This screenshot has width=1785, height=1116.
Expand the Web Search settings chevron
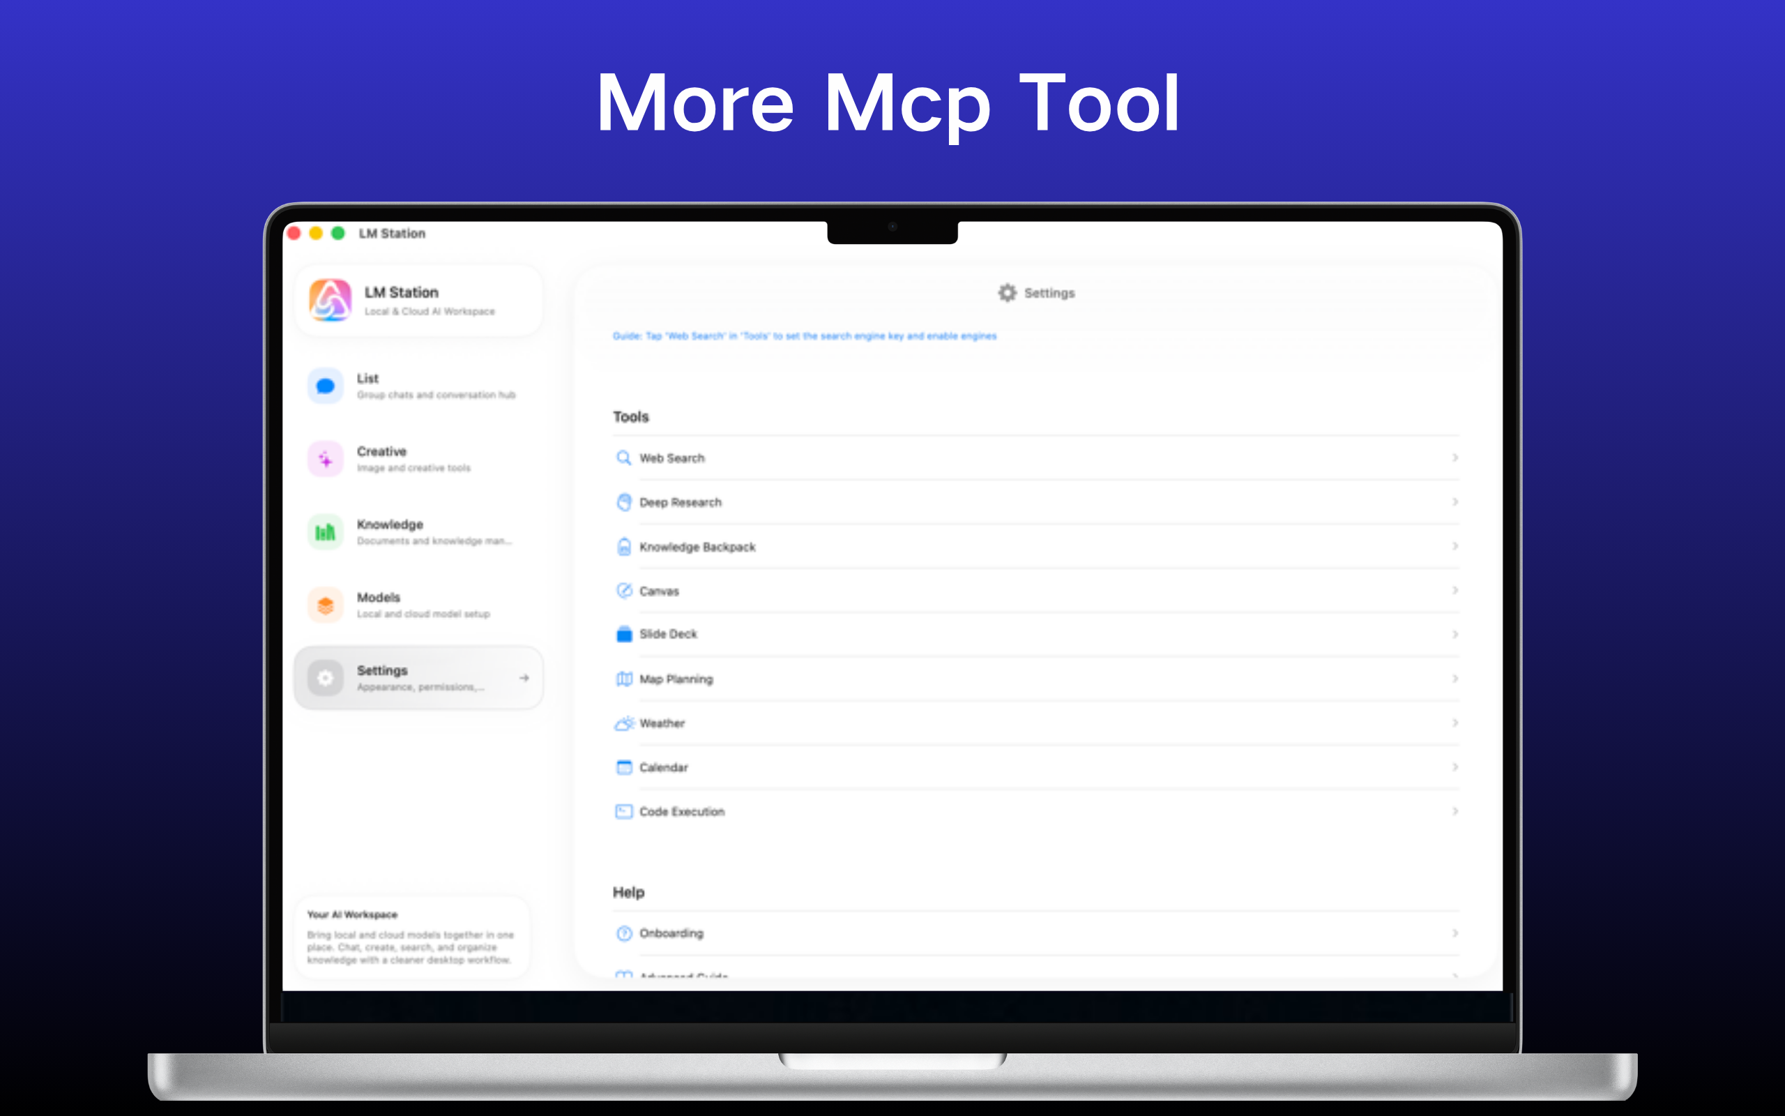tap(1454, 458)
